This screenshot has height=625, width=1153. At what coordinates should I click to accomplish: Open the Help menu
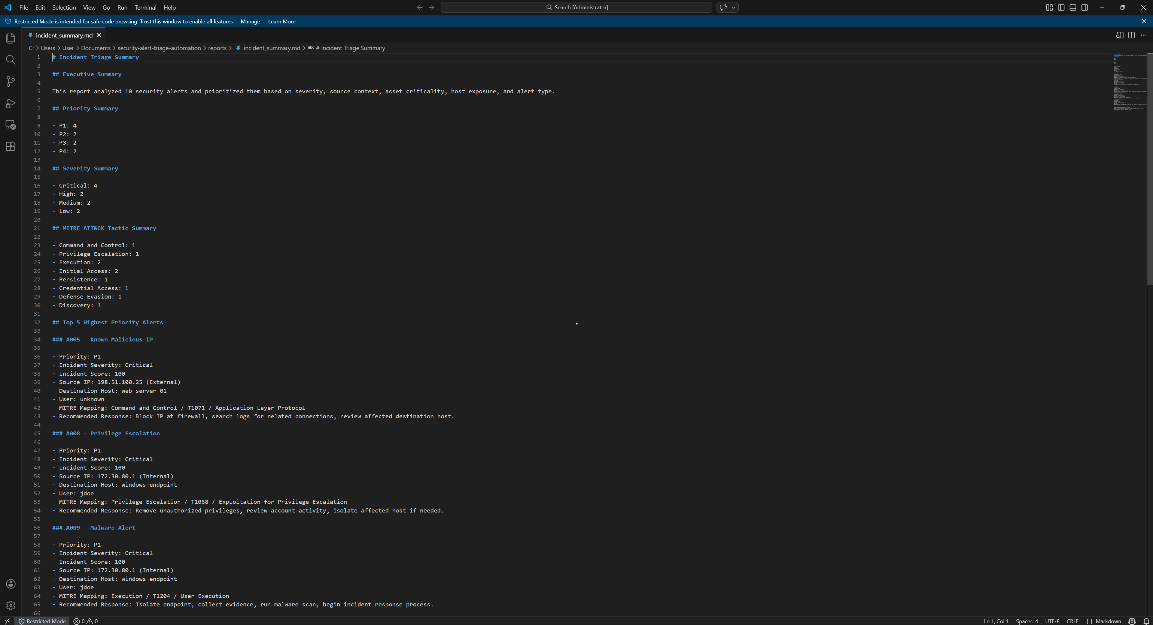[x=170, y=7]
